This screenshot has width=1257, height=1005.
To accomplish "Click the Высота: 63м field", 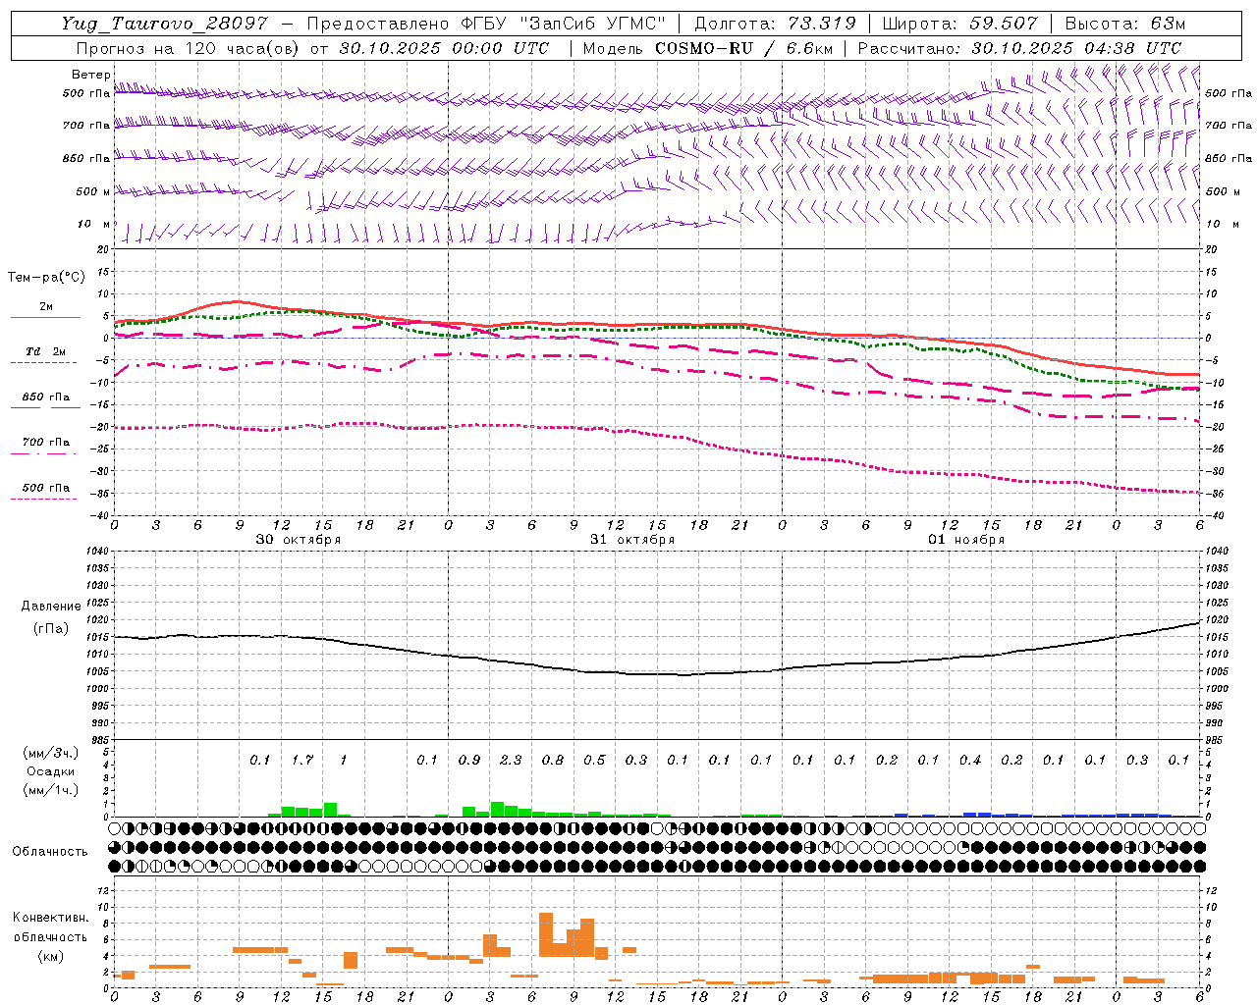I will coord(1124,24).
